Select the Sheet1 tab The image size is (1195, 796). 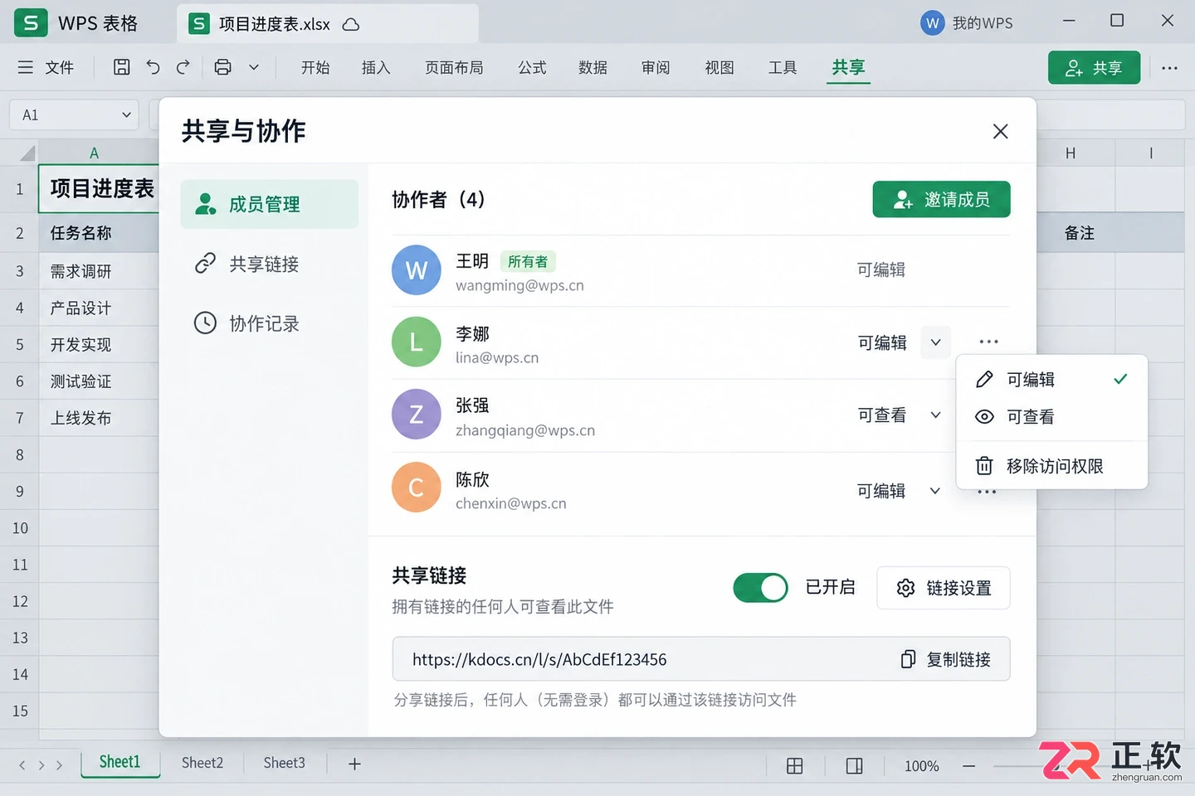120,763
